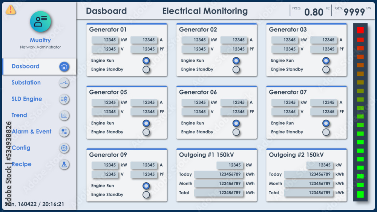Screen dimensions: 377x212
Task: Select Engine Run for Generator 06
Action: pyautogui.click(x=236, y=123)
